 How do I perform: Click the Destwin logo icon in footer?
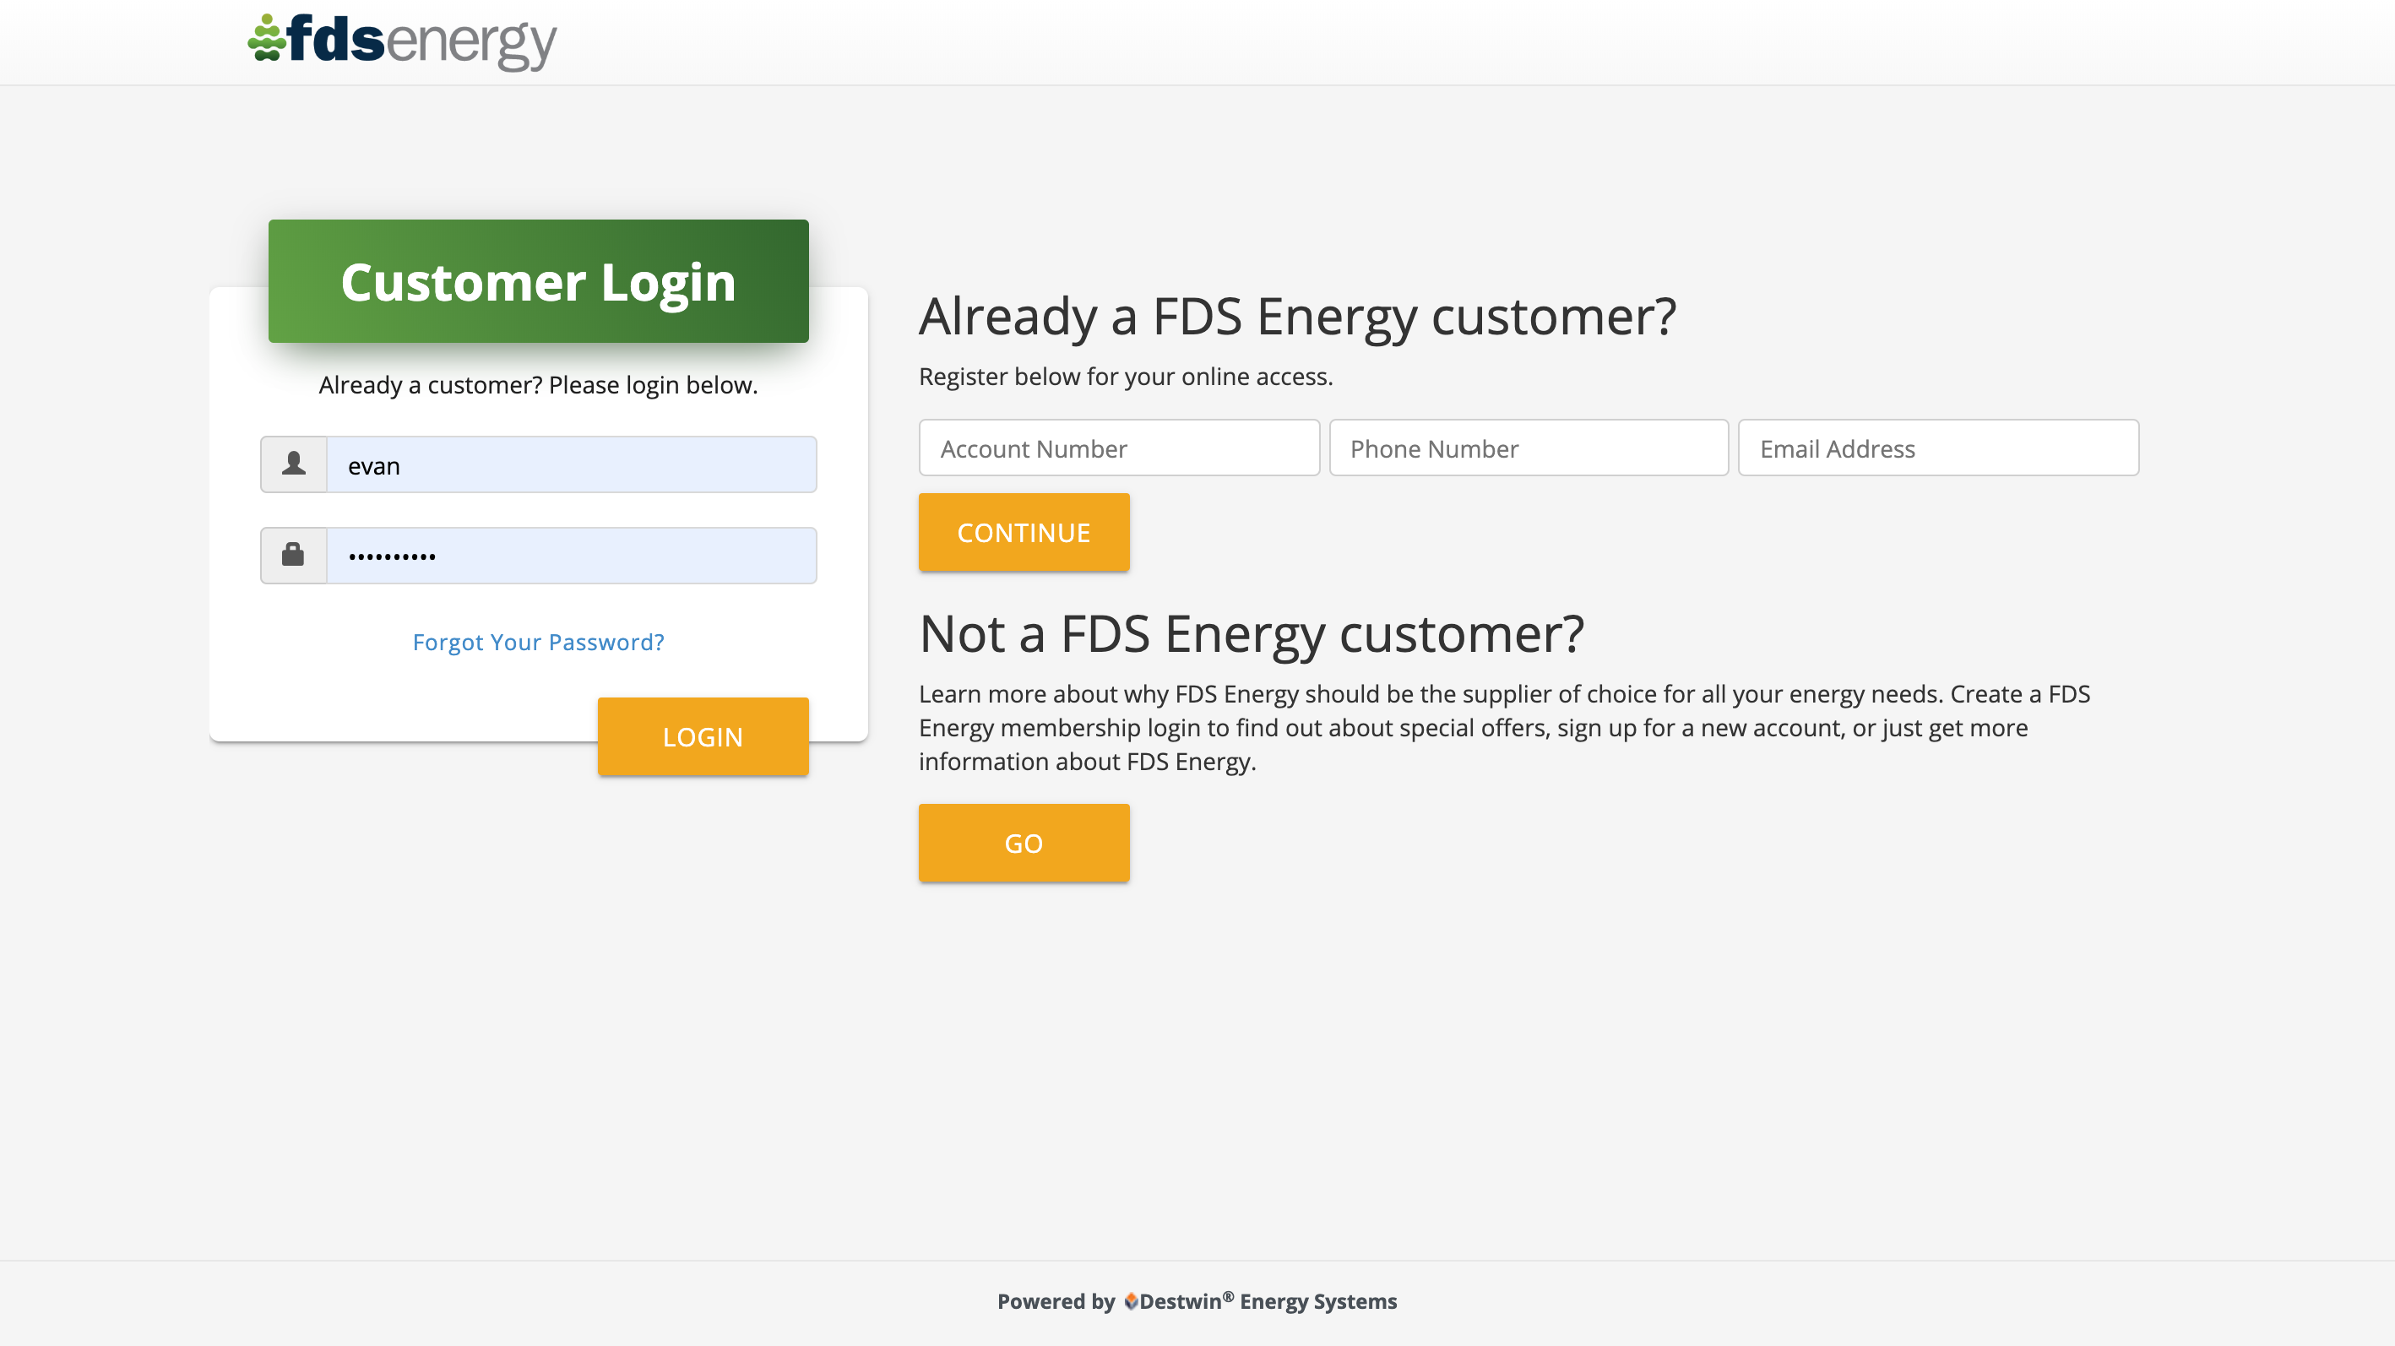click(x=1131, y=1301)
